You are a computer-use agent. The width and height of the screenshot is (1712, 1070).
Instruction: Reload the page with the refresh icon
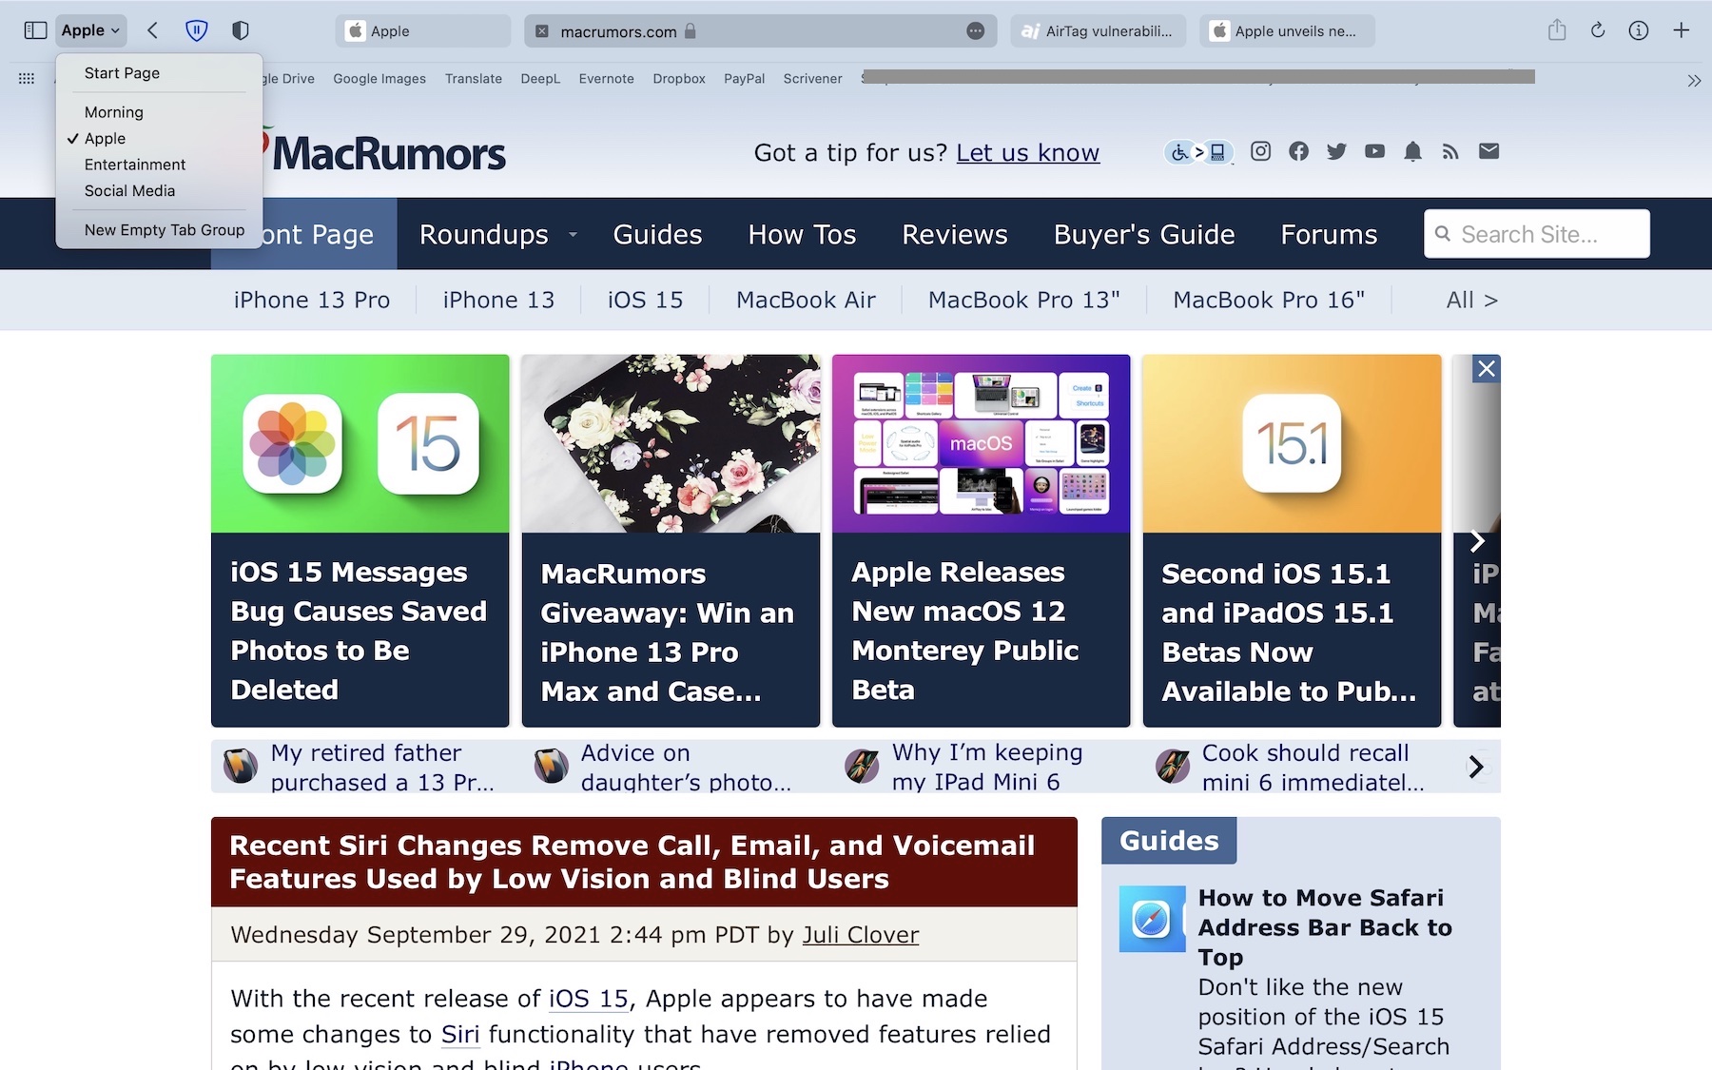coord(1598,30)
